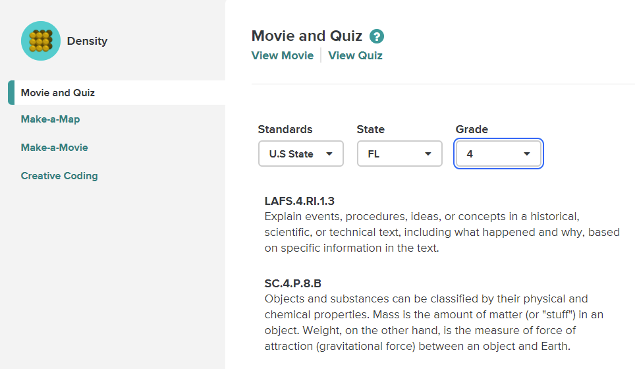Select the SC.4.P.8.B standard code
The image size is (635, 369).
(293, 283)
